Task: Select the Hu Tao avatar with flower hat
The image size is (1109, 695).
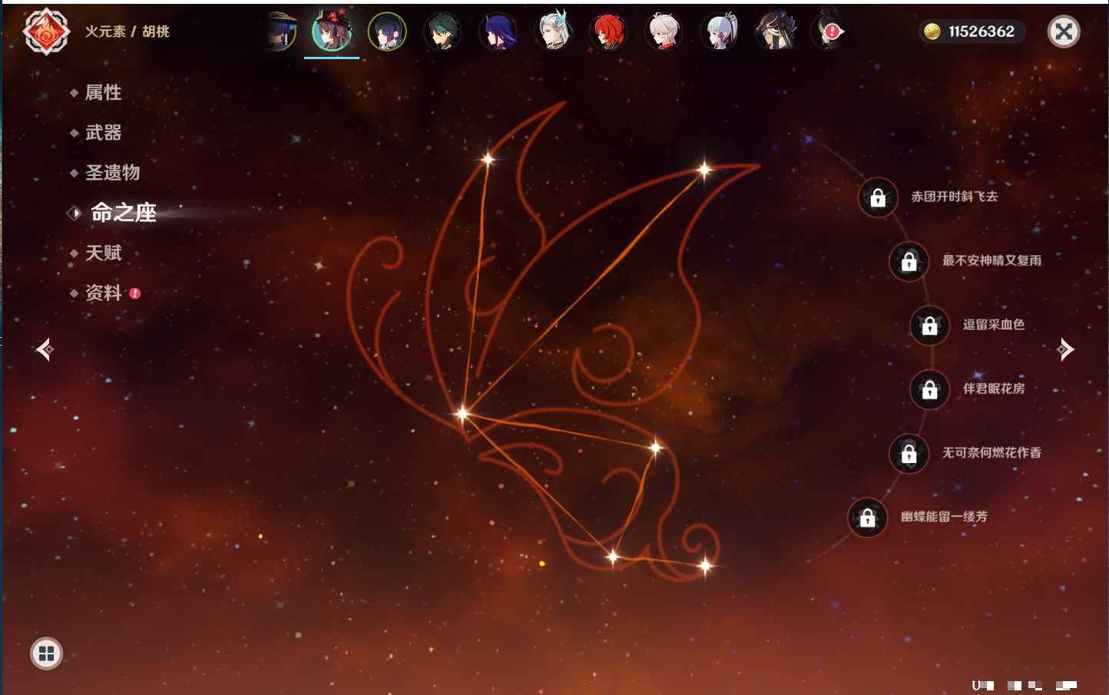Action: [x=332, y=31]
